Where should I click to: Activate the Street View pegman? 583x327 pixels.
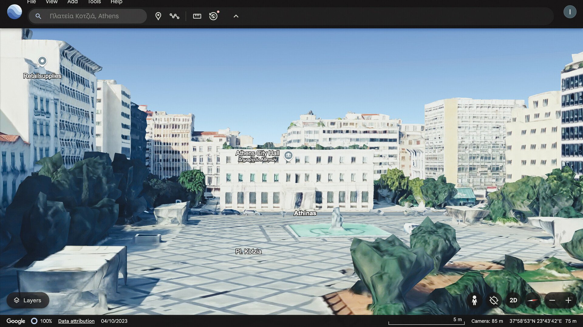(474, 300)
